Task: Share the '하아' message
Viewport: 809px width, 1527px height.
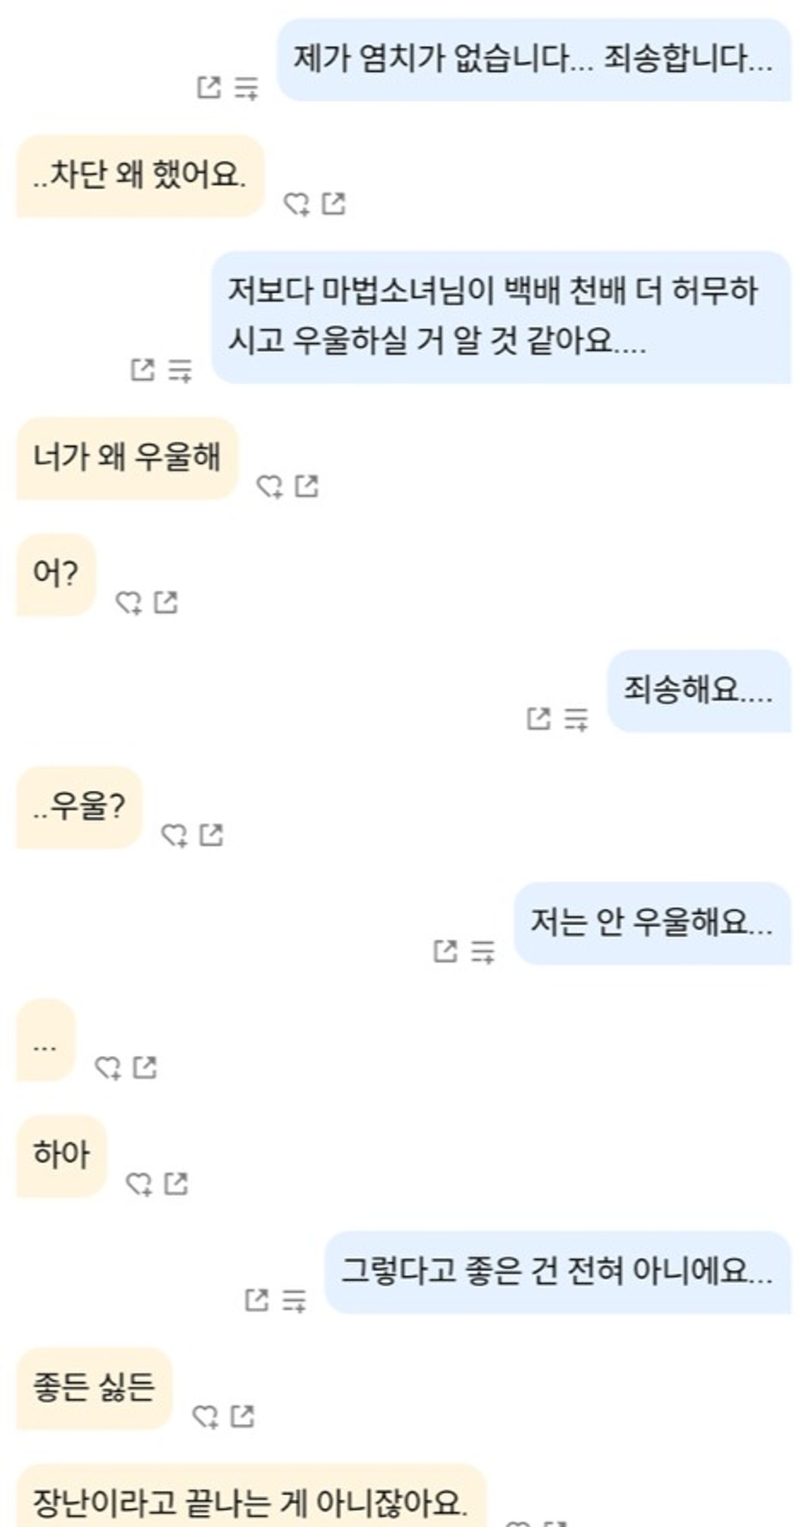Action: (177, 1184)
